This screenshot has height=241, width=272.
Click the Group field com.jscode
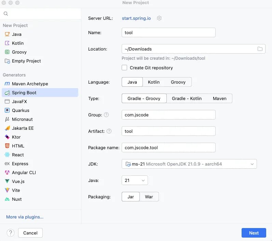[168, 115]
